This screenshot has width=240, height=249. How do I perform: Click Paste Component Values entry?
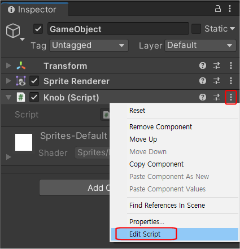click(x=167, y=189)
